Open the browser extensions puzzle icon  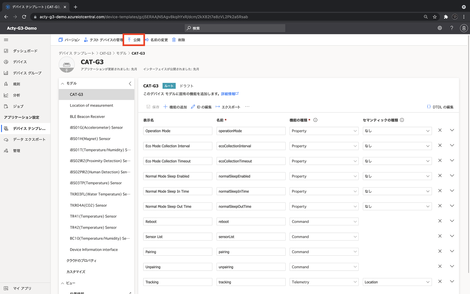pyautogui.click(x=446, y=17)
